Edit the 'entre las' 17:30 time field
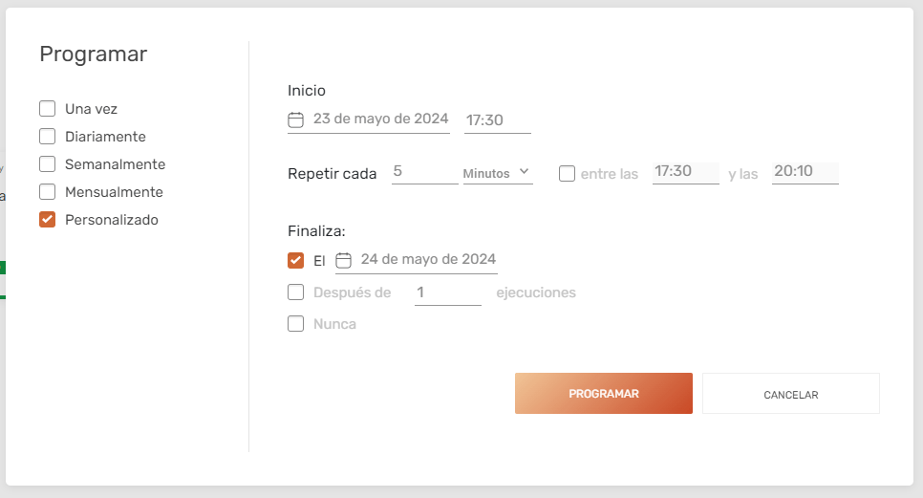 686,172
